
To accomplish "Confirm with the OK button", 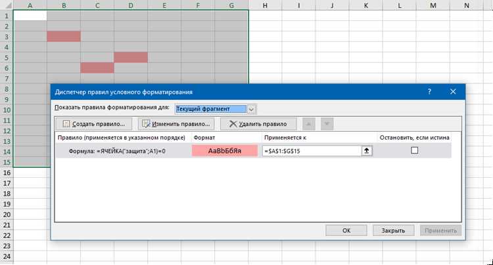I will point(346,230).
